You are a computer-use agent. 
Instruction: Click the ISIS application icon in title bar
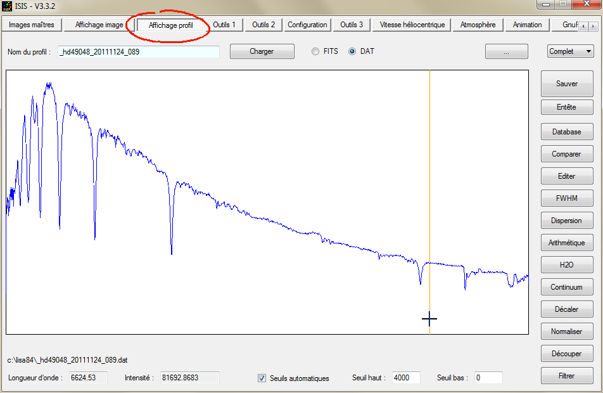(7, 6)
